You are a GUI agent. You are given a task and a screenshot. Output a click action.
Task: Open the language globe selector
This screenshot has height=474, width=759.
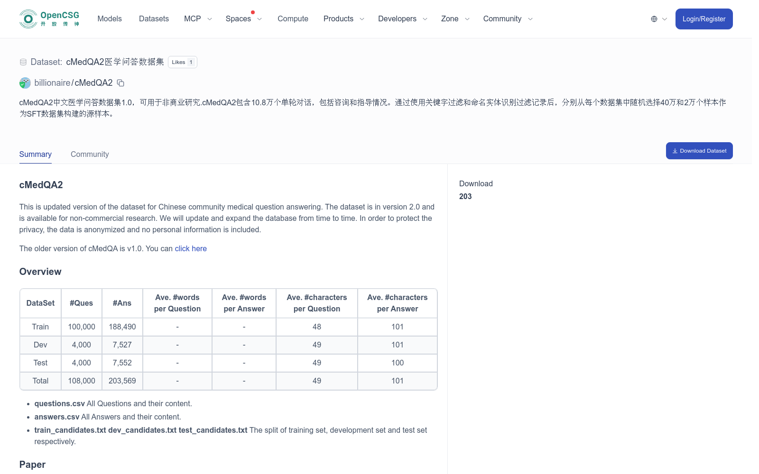click(x=659, y=19)
